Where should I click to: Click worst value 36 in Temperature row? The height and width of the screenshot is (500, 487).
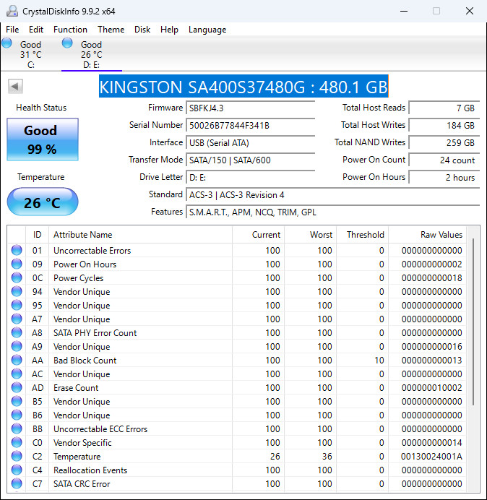point(327,457)
